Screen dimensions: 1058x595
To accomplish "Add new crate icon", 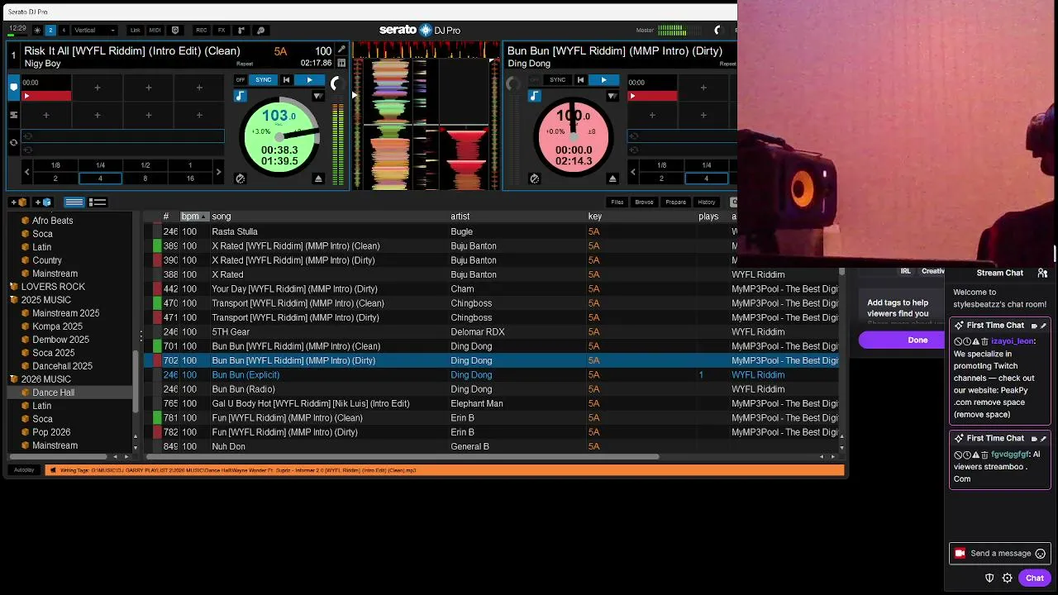I will (18, 202).
